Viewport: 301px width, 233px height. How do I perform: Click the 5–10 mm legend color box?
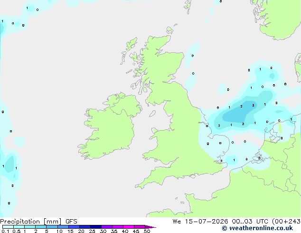pyautogui.click(x=52, y=227)
